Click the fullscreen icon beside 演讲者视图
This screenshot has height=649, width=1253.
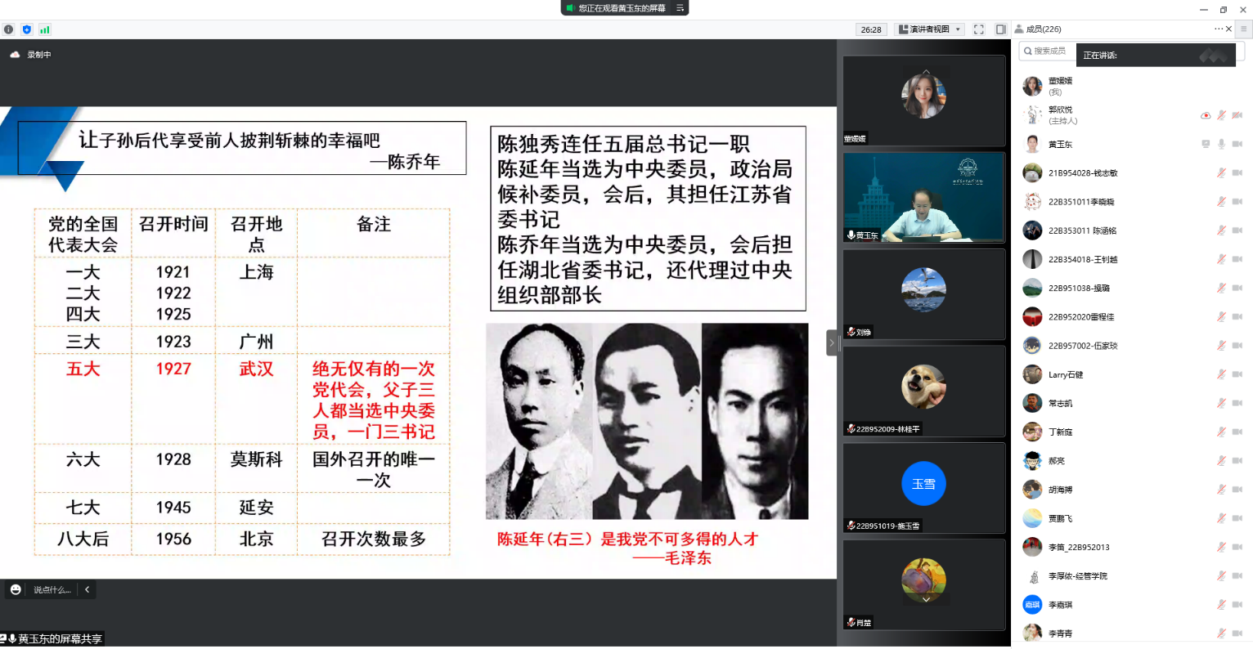(978, 29)
